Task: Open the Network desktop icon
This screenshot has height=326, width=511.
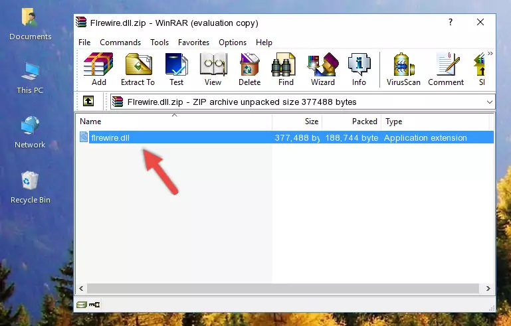Action: click(30, 132)
